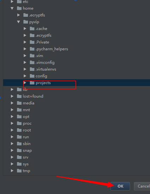This screenshot has height=194, width=150.
Task: Expand the etc folder arrow
Action: pyautogui.click(x=12, y=2)
